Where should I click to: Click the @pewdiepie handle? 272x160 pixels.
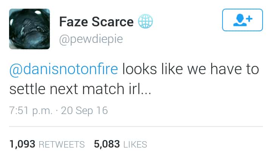[x=91, y=39]
